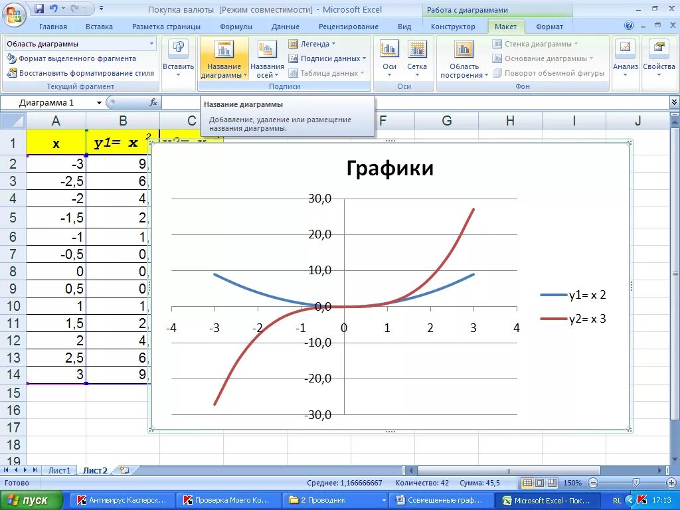Screen dimensions: 680x510
Task: Click the пуск Start button
Action: point(31,501)
